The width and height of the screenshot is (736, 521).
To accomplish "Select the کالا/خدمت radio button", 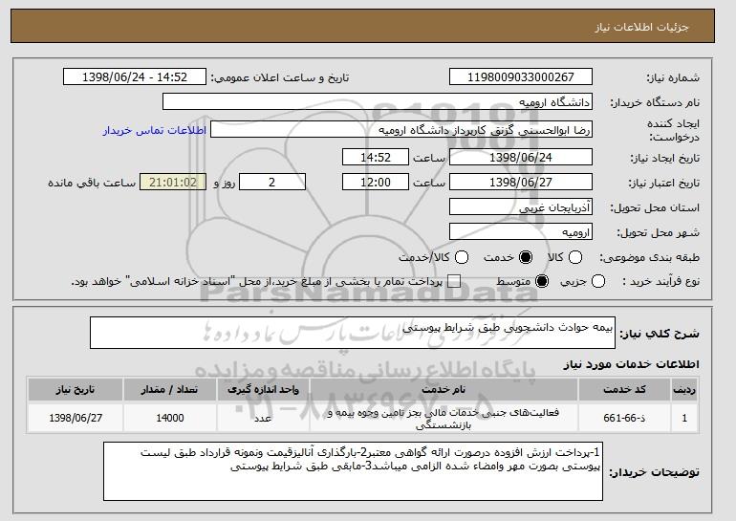I will [462, 257].
